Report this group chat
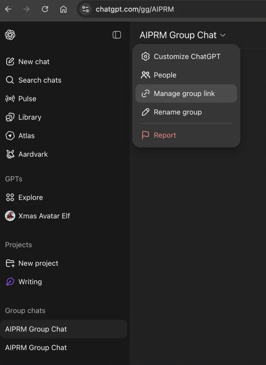This screenshot has height=365, width=266. pos(165,135)
